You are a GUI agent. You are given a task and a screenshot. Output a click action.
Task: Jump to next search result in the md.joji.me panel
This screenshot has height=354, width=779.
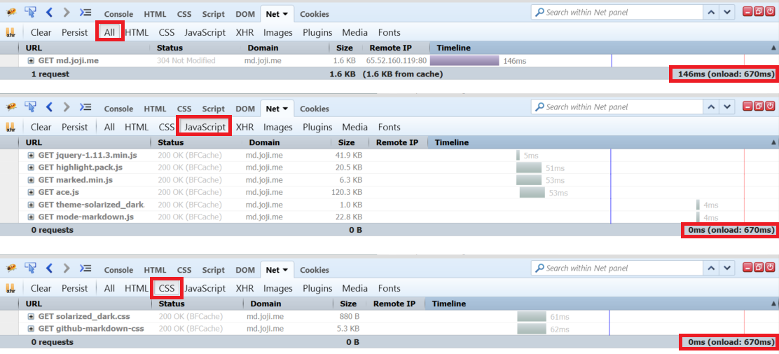pos(727,12)
